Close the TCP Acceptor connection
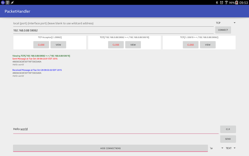The image size is (249, 156). (x=41, y=45)
